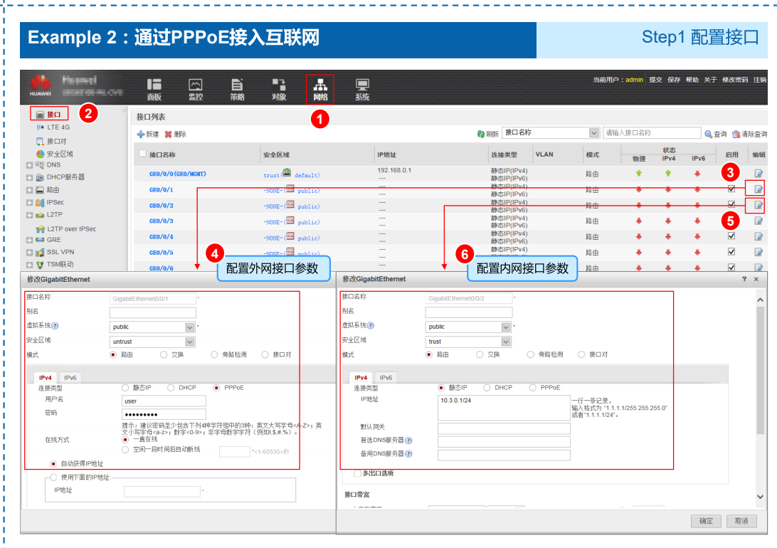Click the edit icon for GE0/0/2
The height and width of the screenshot is (548, 777).
click(758, 205)
